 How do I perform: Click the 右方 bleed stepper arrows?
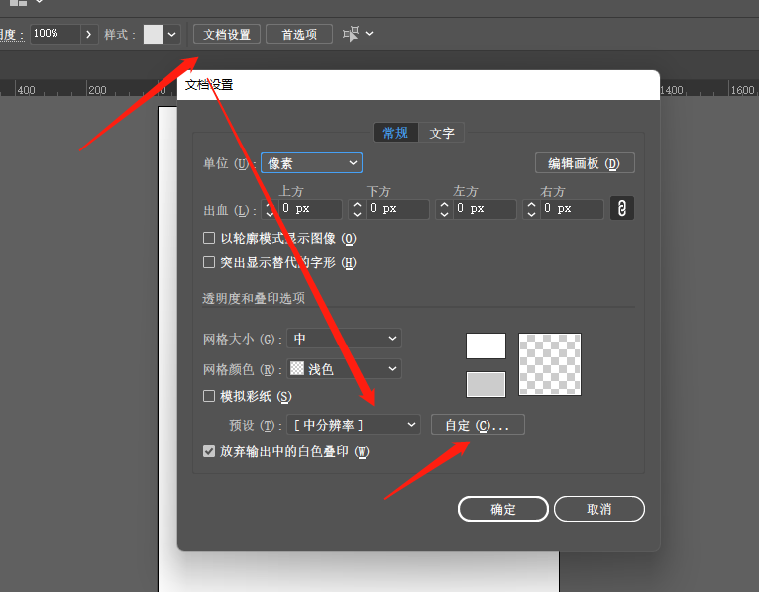[531, 209]
